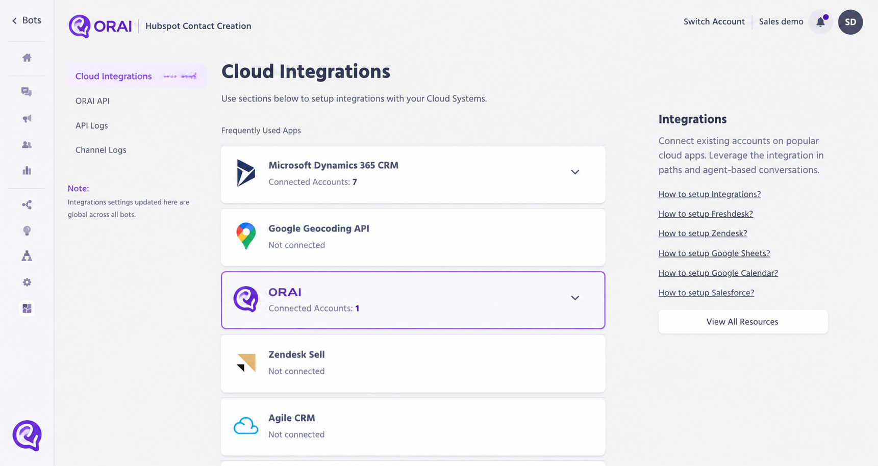This screenshot has height=466, width=878.
Task: Select ORAI API menu item
Action: click(92, 101)
